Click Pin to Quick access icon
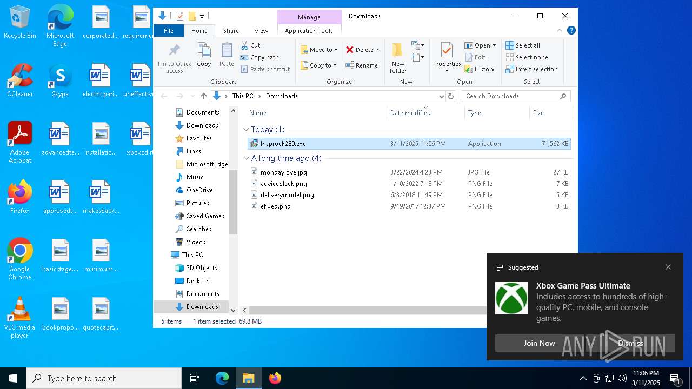The image size is (692, 389). coord(174,58)
